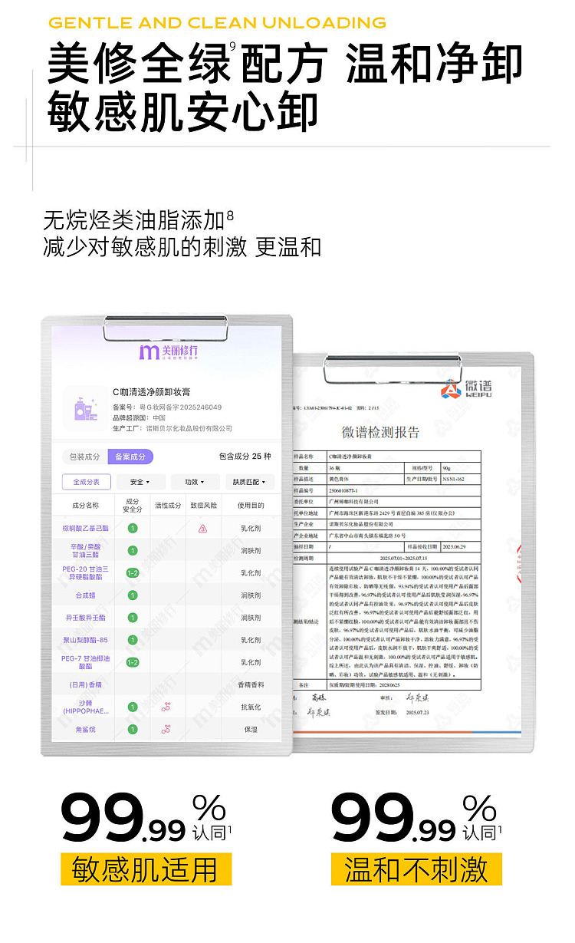
Task: Click the active ingredient icon in the 角鲨烷 row
Action: 166,729
